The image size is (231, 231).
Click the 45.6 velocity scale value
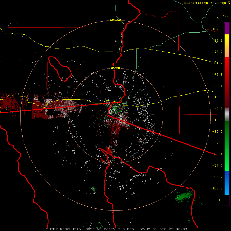point(218,74)
